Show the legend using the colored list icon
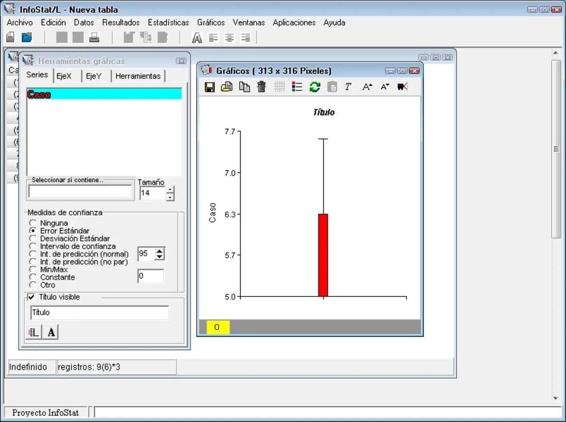The width and height of the screenshot is (566, 422). pos(297,87)
